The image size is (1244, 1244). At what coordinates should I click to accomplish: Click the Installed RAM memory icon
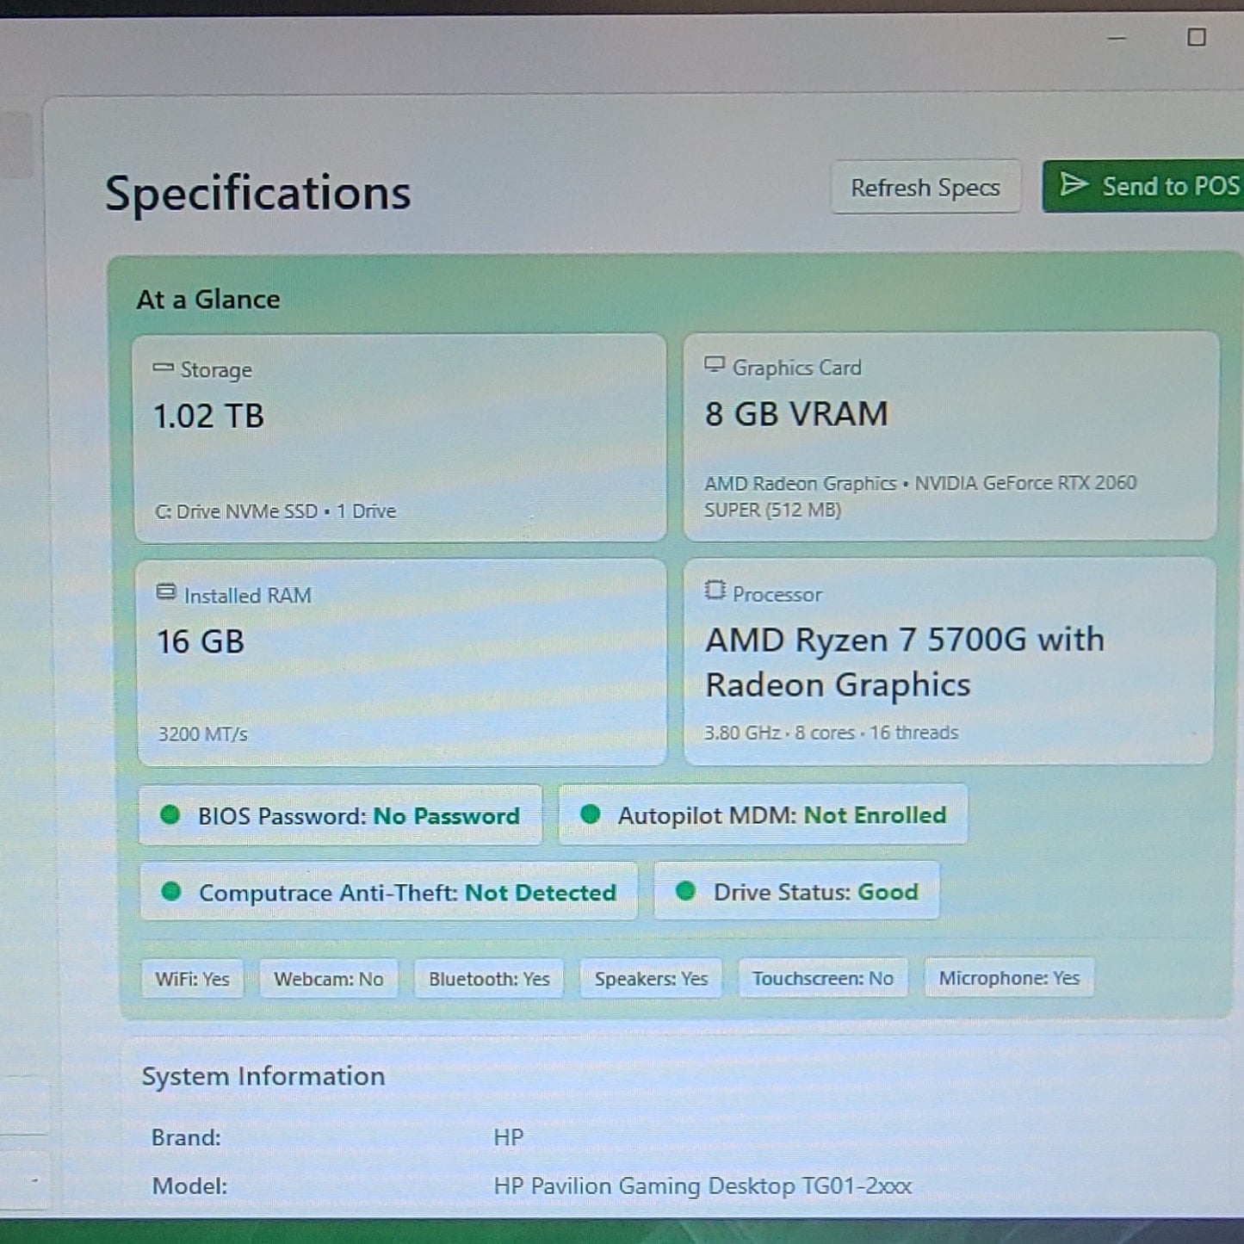(x=165, y=592)
